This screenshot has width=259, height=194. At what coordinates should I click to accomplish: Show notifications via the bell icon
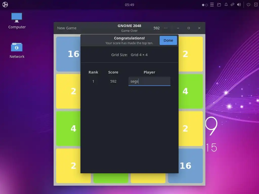click(226, 5)
